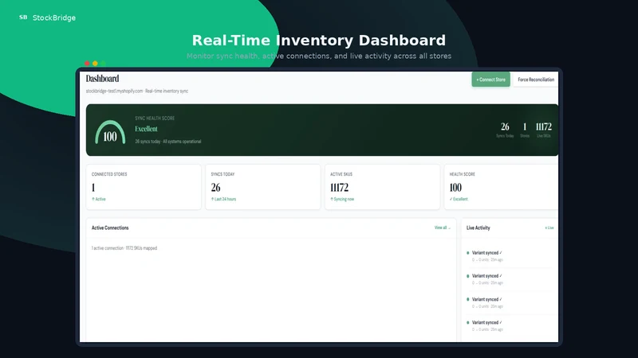Click the 'Syncing now' label
Viewport: 638px width, 358px height.
coord(342,200)
